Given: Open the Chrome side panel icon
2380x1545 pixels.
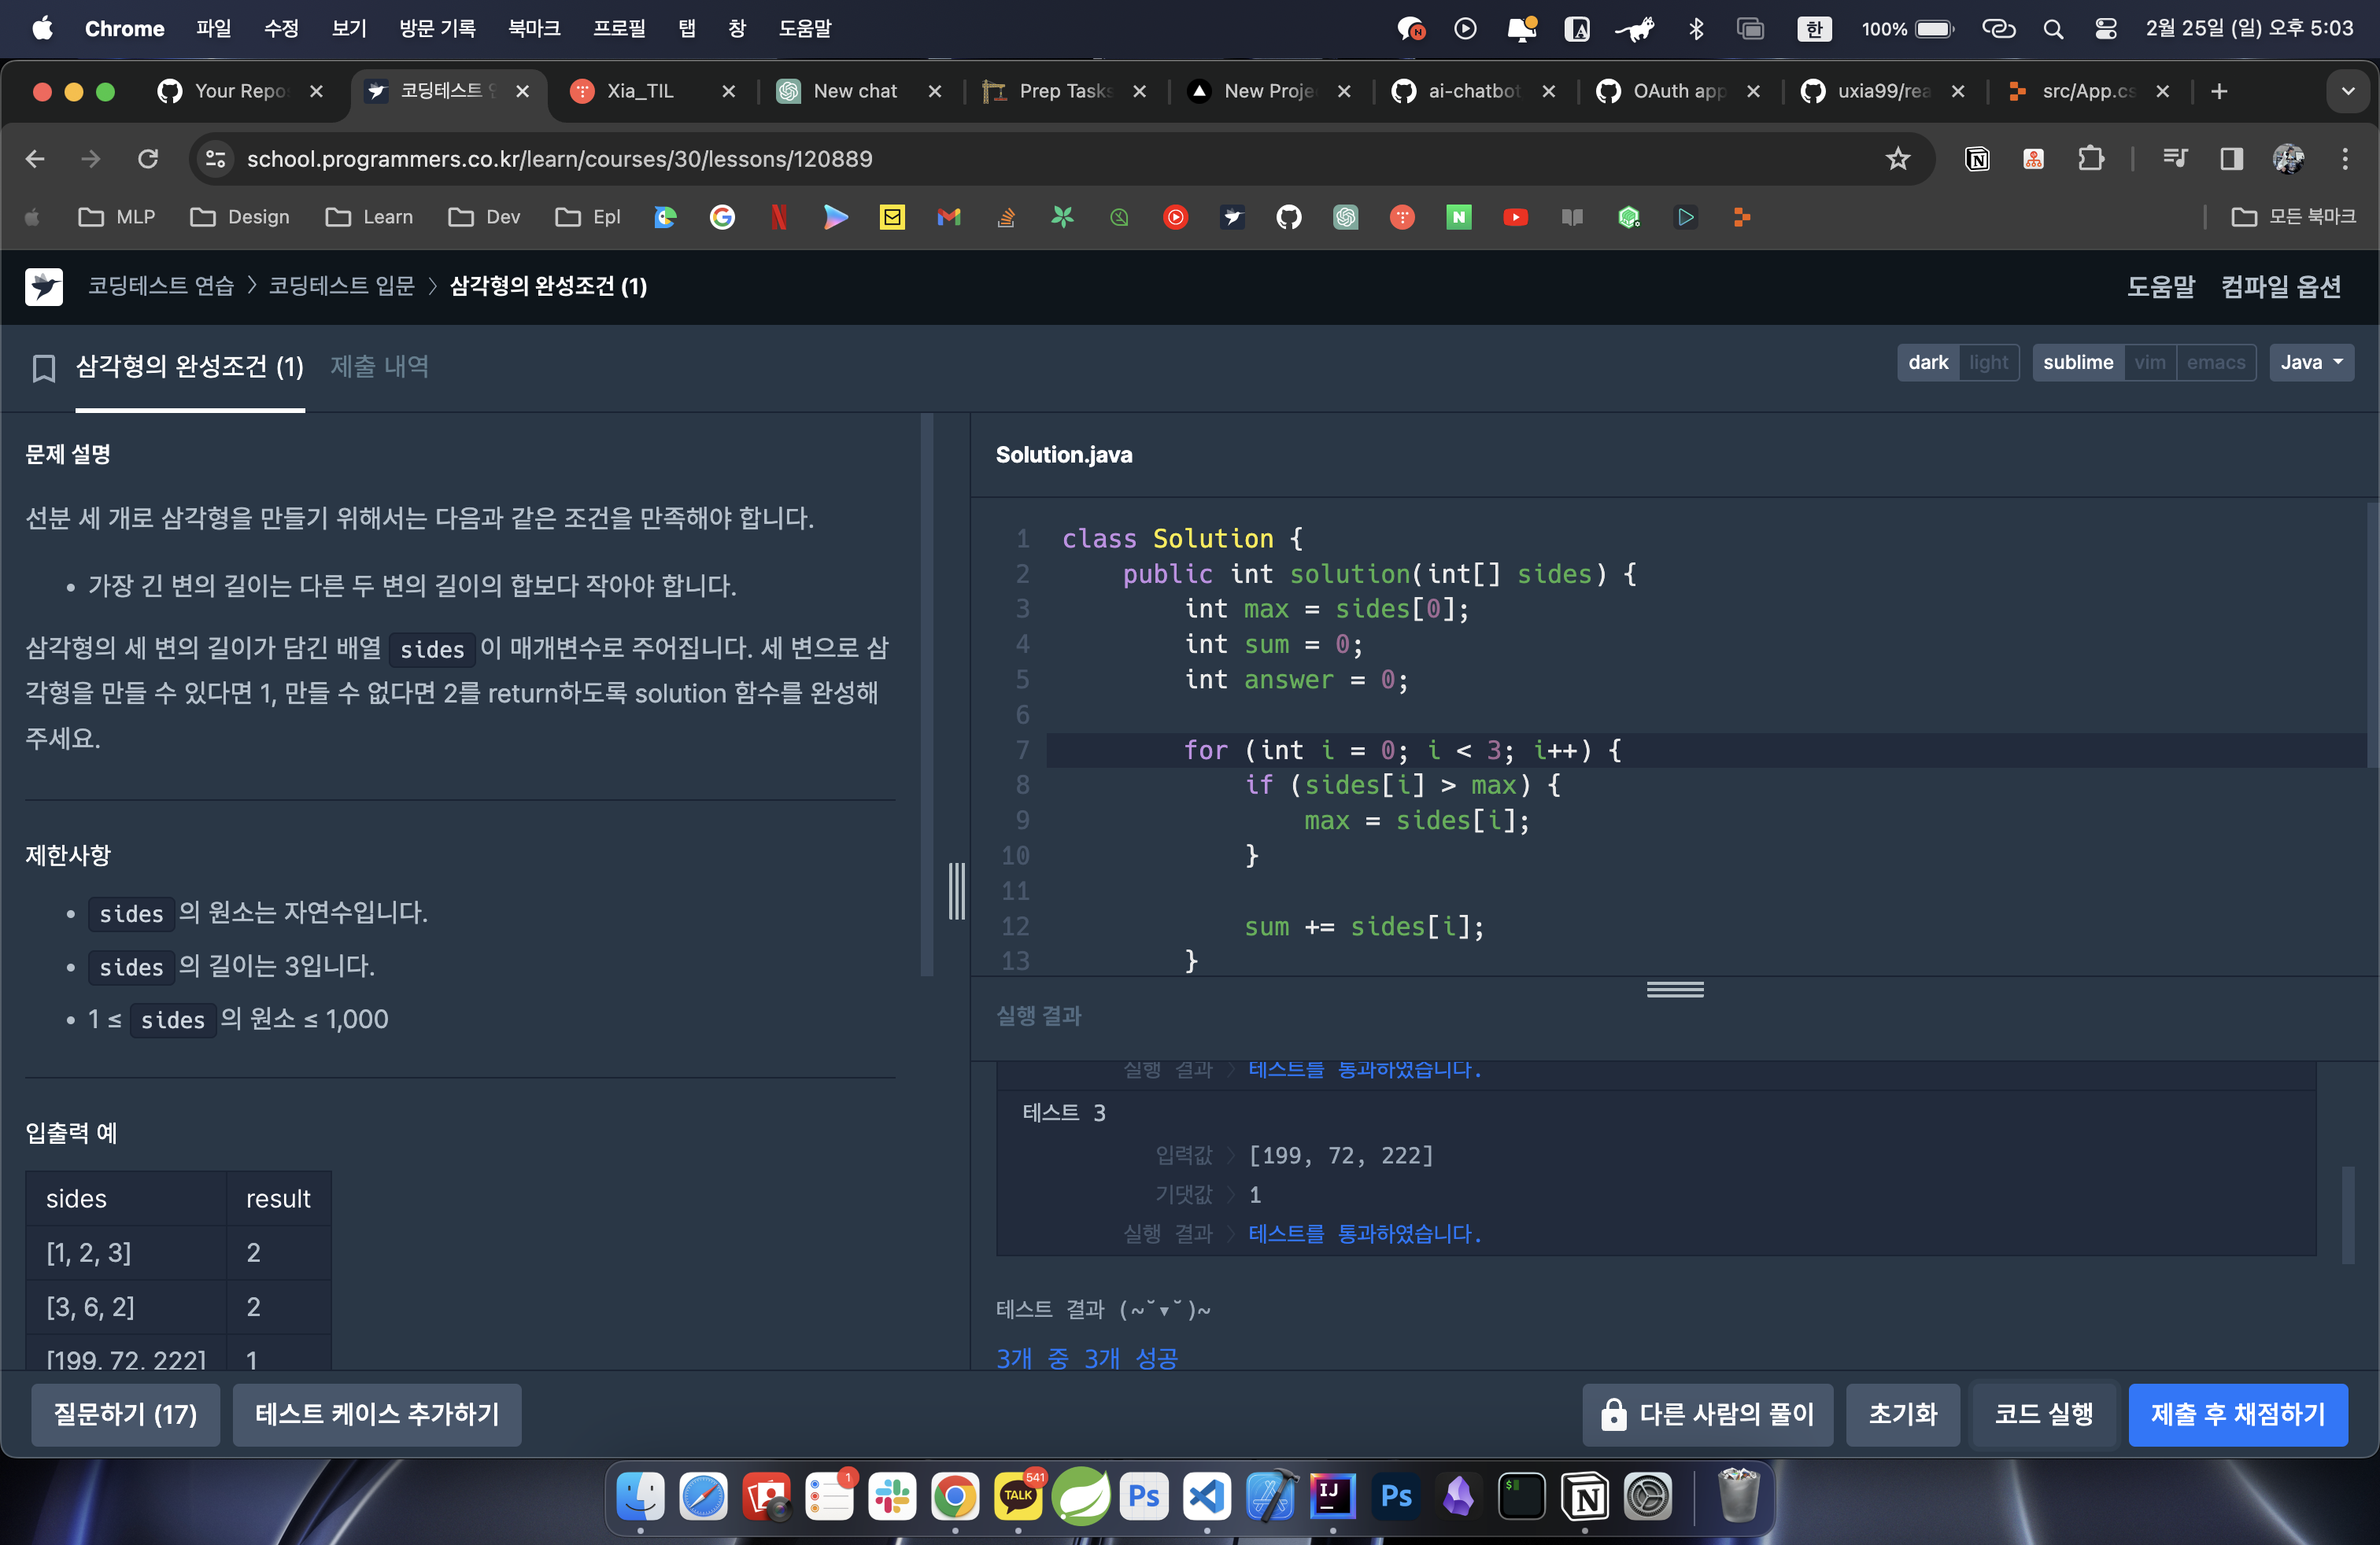Looking at the screenshot, I should tap(2231, 159).
